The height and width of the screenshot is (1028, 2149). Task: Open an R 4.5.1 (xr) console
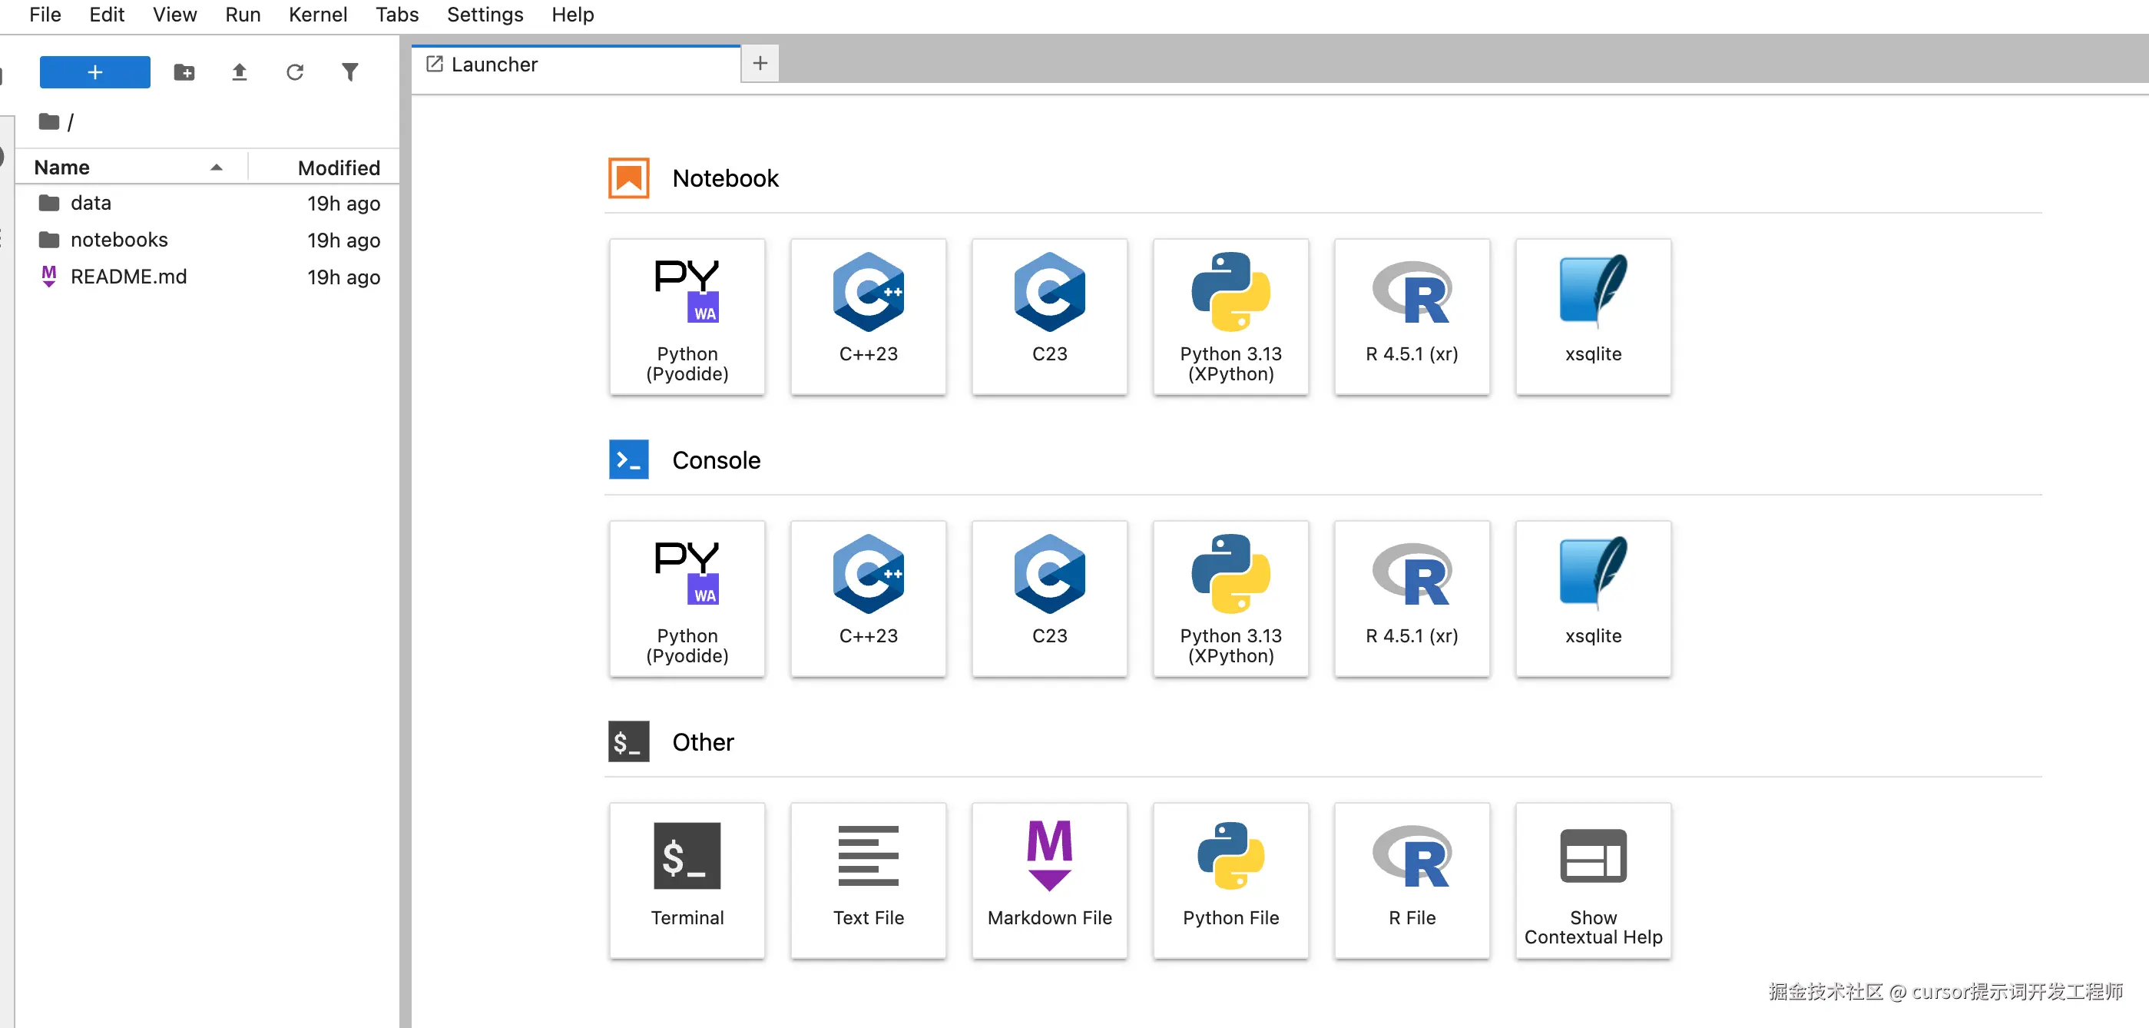pyautogui.click(x=1411, y=599)
